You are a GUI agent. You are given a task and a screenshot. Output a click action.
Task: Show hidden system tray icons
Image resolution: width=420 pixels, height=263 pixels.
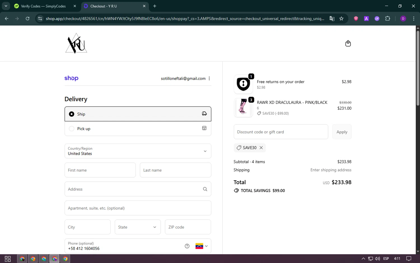pyautogui.click(x=363, y=259)
